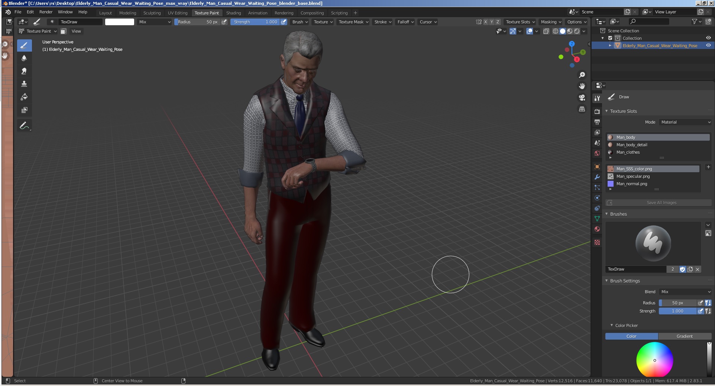Toggle Collection exclude checkbox in outliner
The image size is (715, 386).
tap(610, 38)
